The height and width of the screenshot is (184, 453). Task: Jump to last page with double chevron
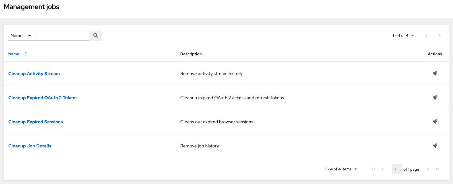[437, 169]
